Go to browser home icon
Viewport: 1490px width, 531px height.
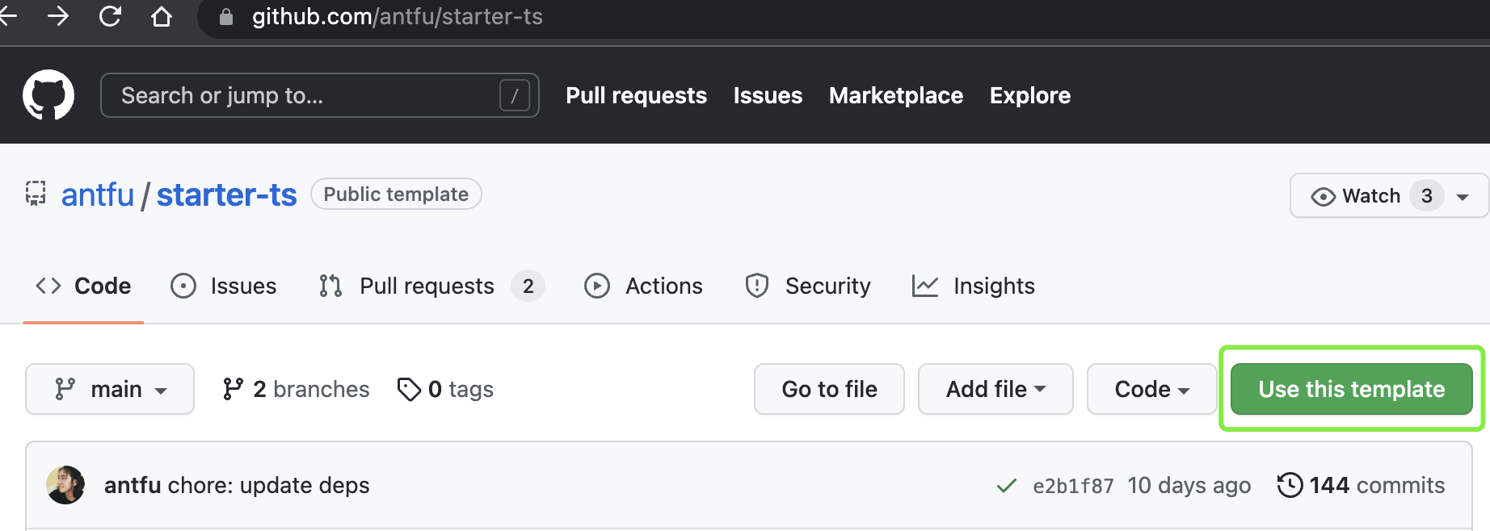pos(162,16)
